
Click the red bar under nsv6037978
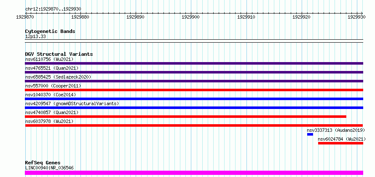[194, 125]
